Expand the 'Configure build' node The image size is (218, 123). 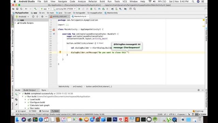25,102
